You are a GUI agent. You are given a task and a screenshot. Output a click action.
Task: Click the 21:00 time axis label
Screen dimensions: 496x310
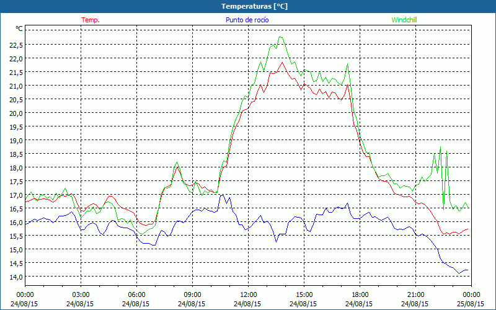tap(415, 295)
